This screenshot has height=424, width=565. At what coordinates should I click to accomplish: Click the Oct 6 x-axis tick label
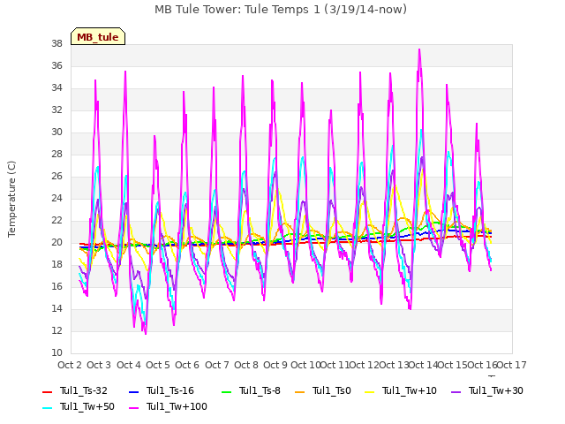(187, 365)
